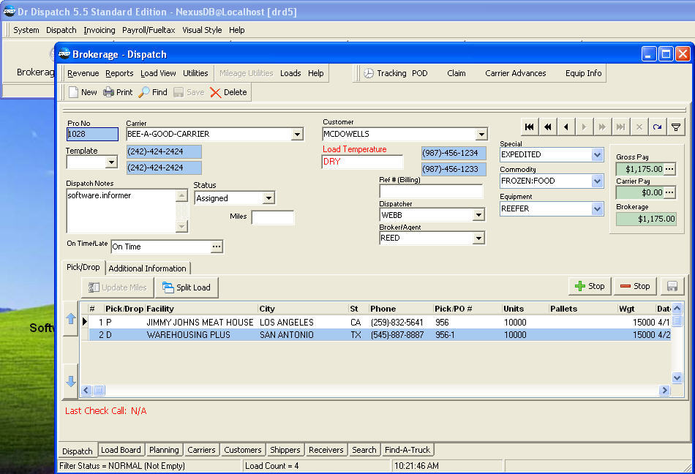Open the Find search tool
Image resolution: width=695 pixels, height=474 pixels.
coord(153,92)
